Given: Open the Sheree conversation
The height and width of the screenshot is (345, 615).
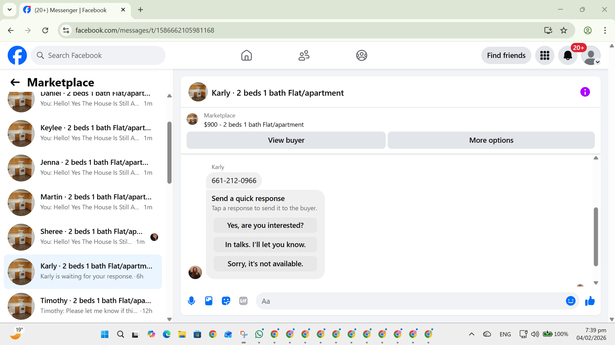Looking at the screenshot, I should [83, 237].
